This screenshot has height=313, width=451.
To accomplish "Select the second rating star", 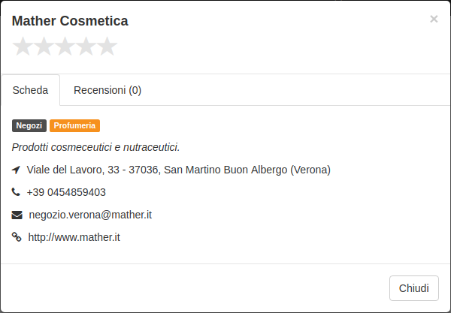I will [44, 46].
